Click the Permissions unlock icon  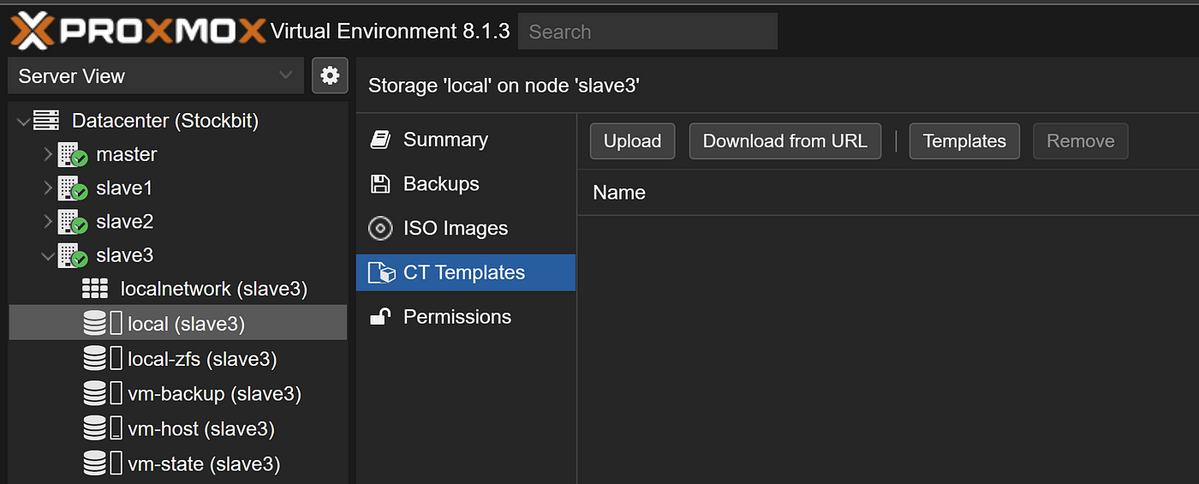coord(380,316)
